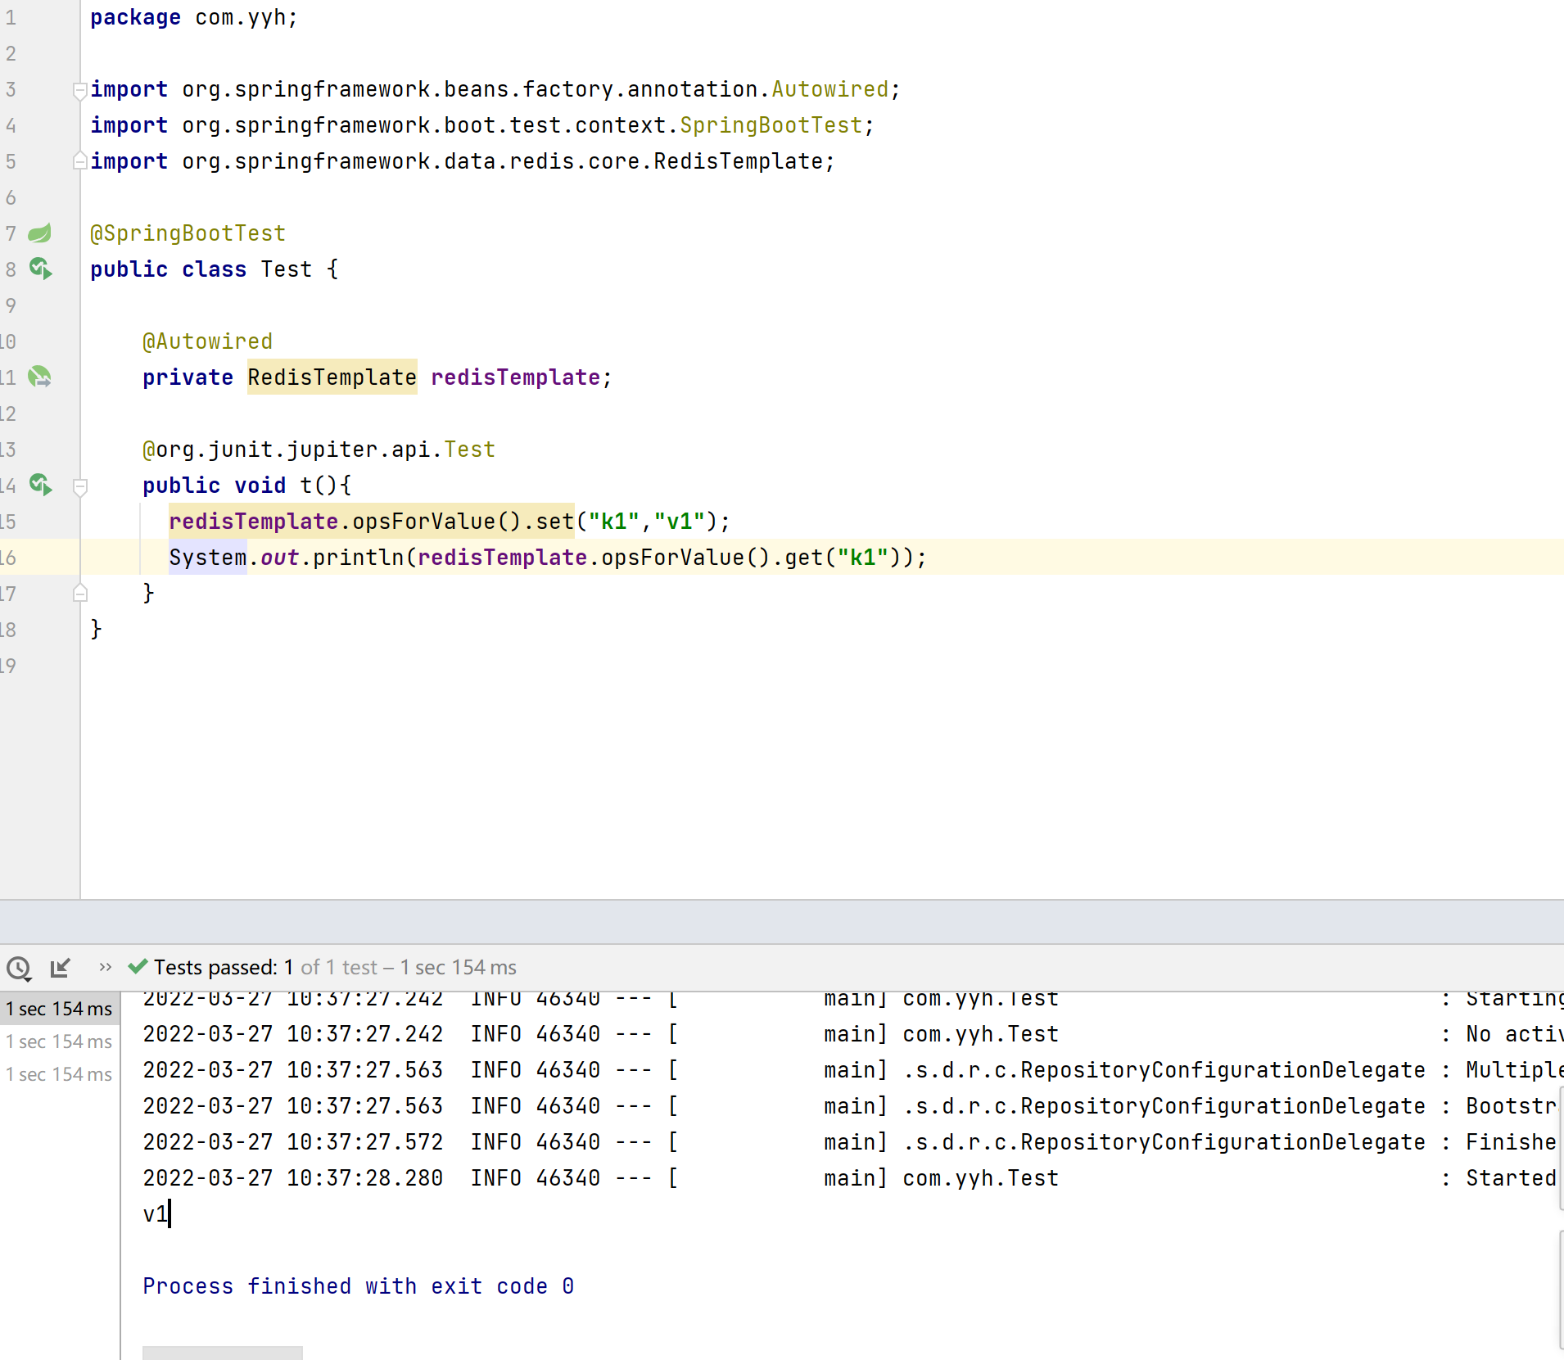Select the first '1 sec 154 ms' test result row

60,1009
